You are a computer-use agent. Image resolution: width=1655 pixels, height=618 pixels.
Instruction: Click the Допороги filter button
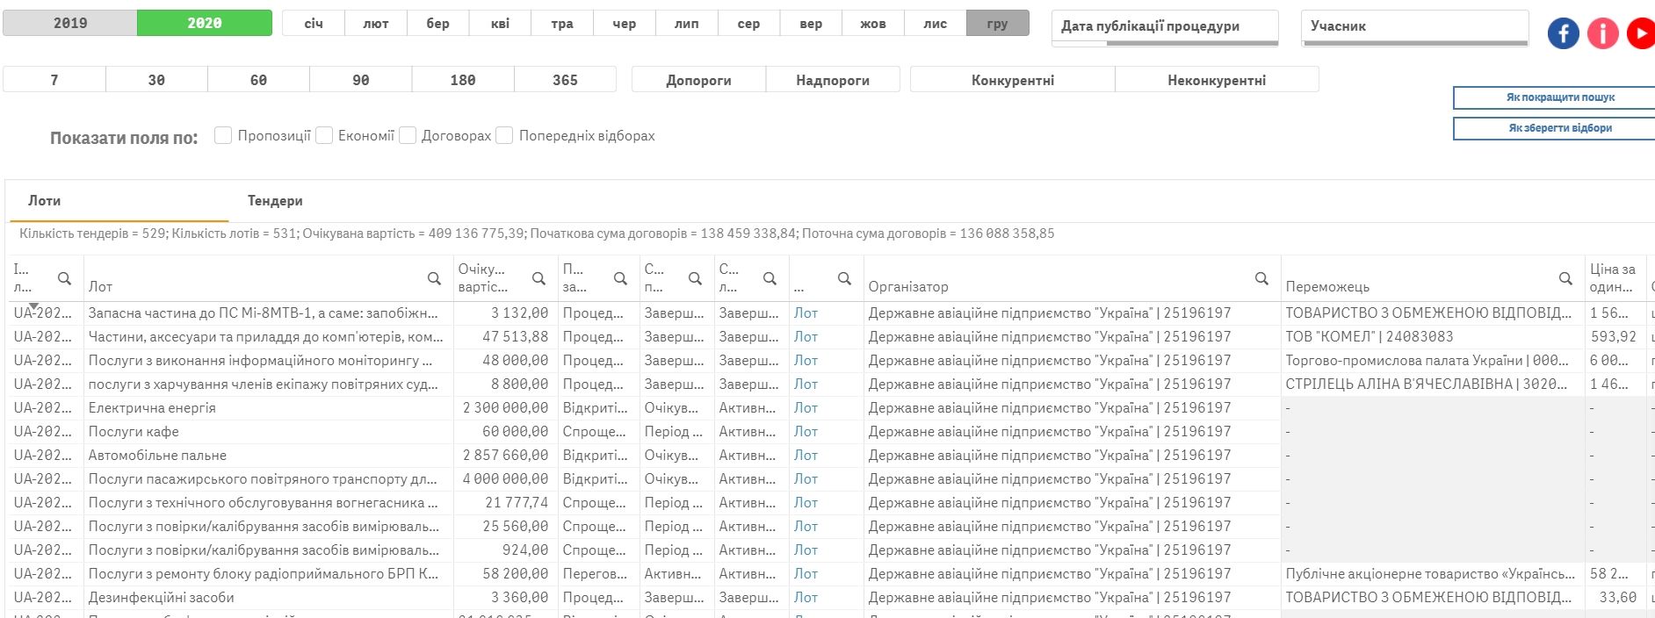pyautogui.click(x=699, y=80)
